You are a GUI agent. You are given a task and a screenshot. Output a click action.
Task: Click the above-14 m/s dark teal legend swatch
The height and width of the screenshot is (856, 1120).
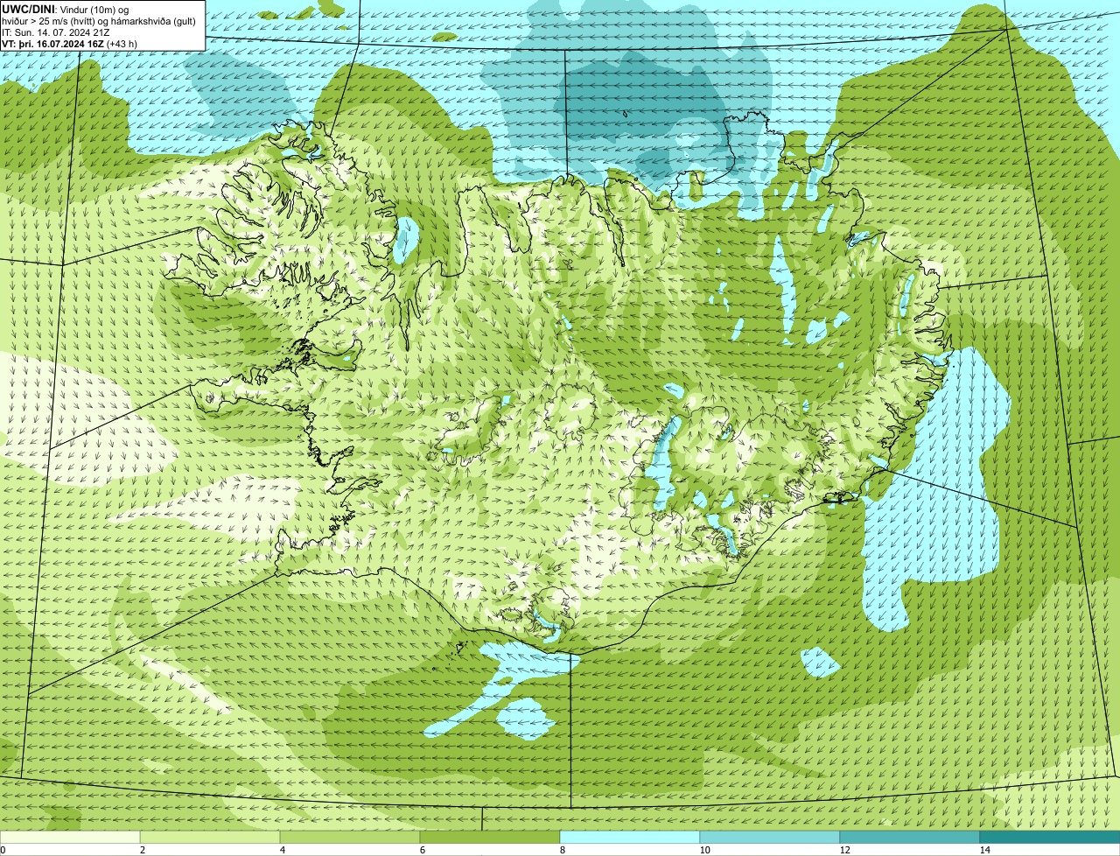[1050, 837]
